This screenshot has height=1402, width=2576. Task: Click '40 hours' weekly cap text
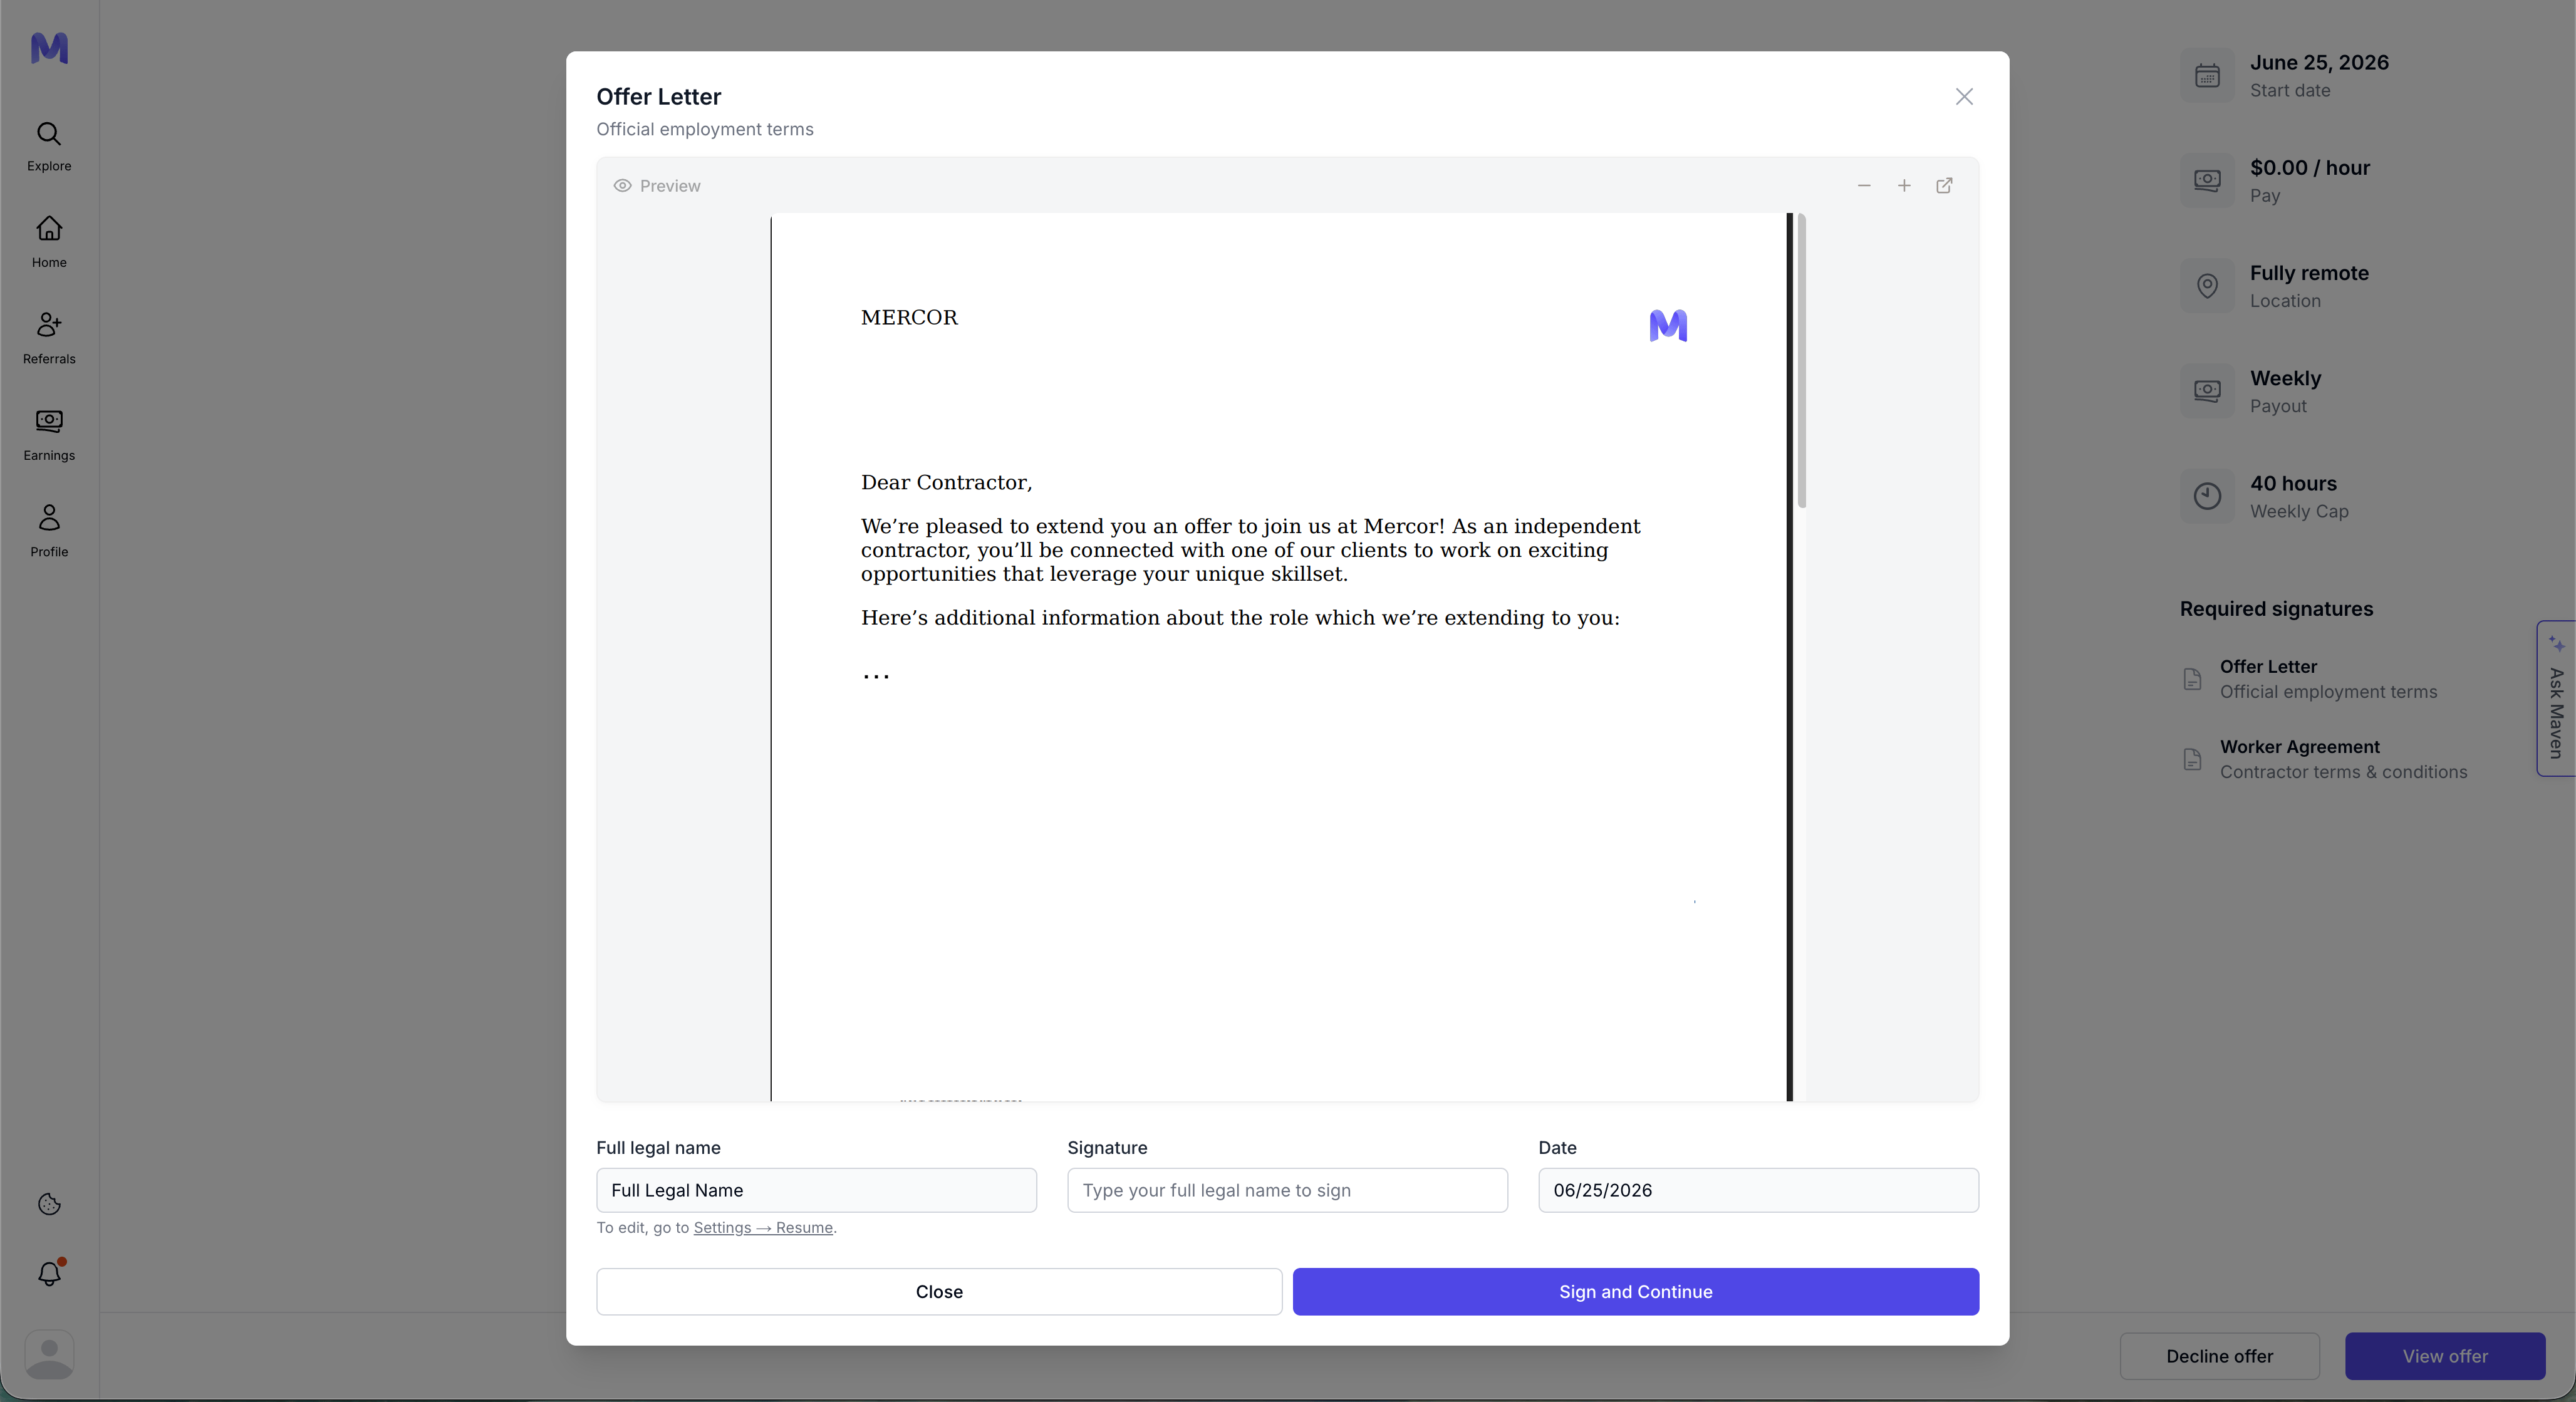2293,484
